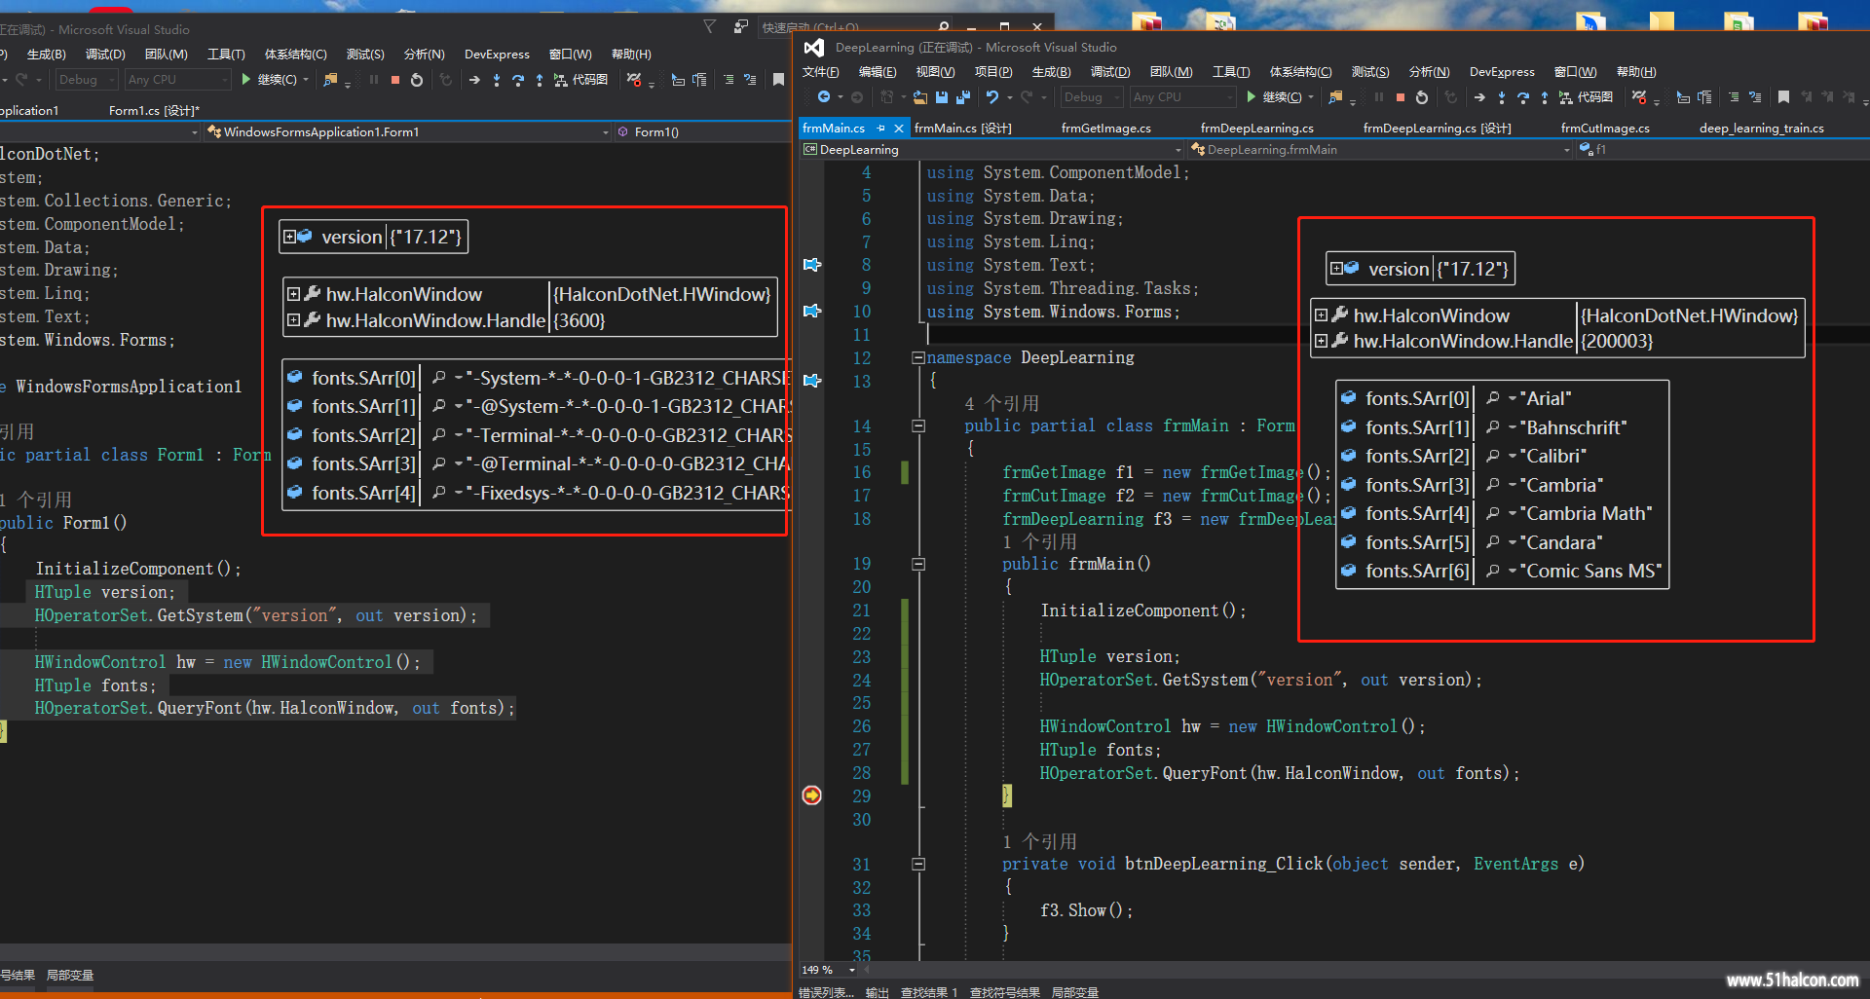Click Undo icon in DeepLearning toolbar
Viewport: 1870px width, 999px height.
click(992, 97)
